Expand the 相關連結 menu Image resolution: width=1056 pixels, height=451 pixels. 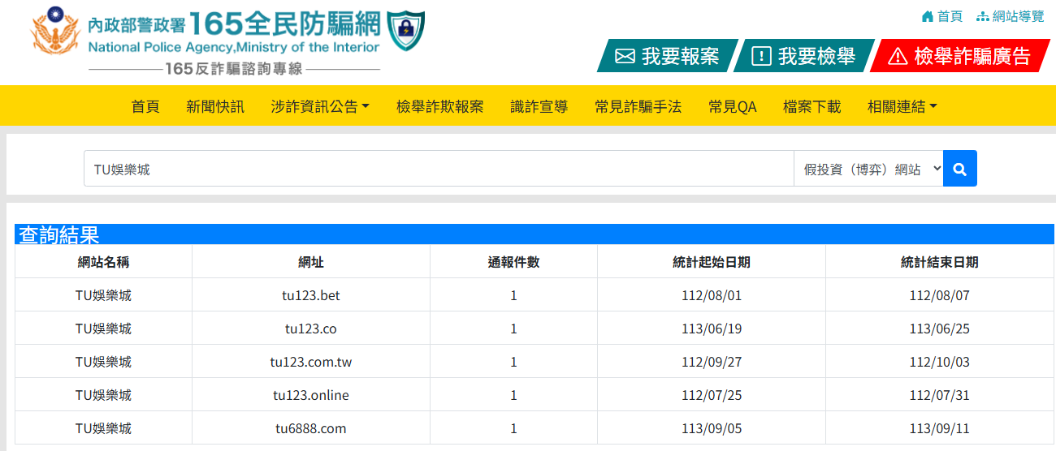(902, 106)
